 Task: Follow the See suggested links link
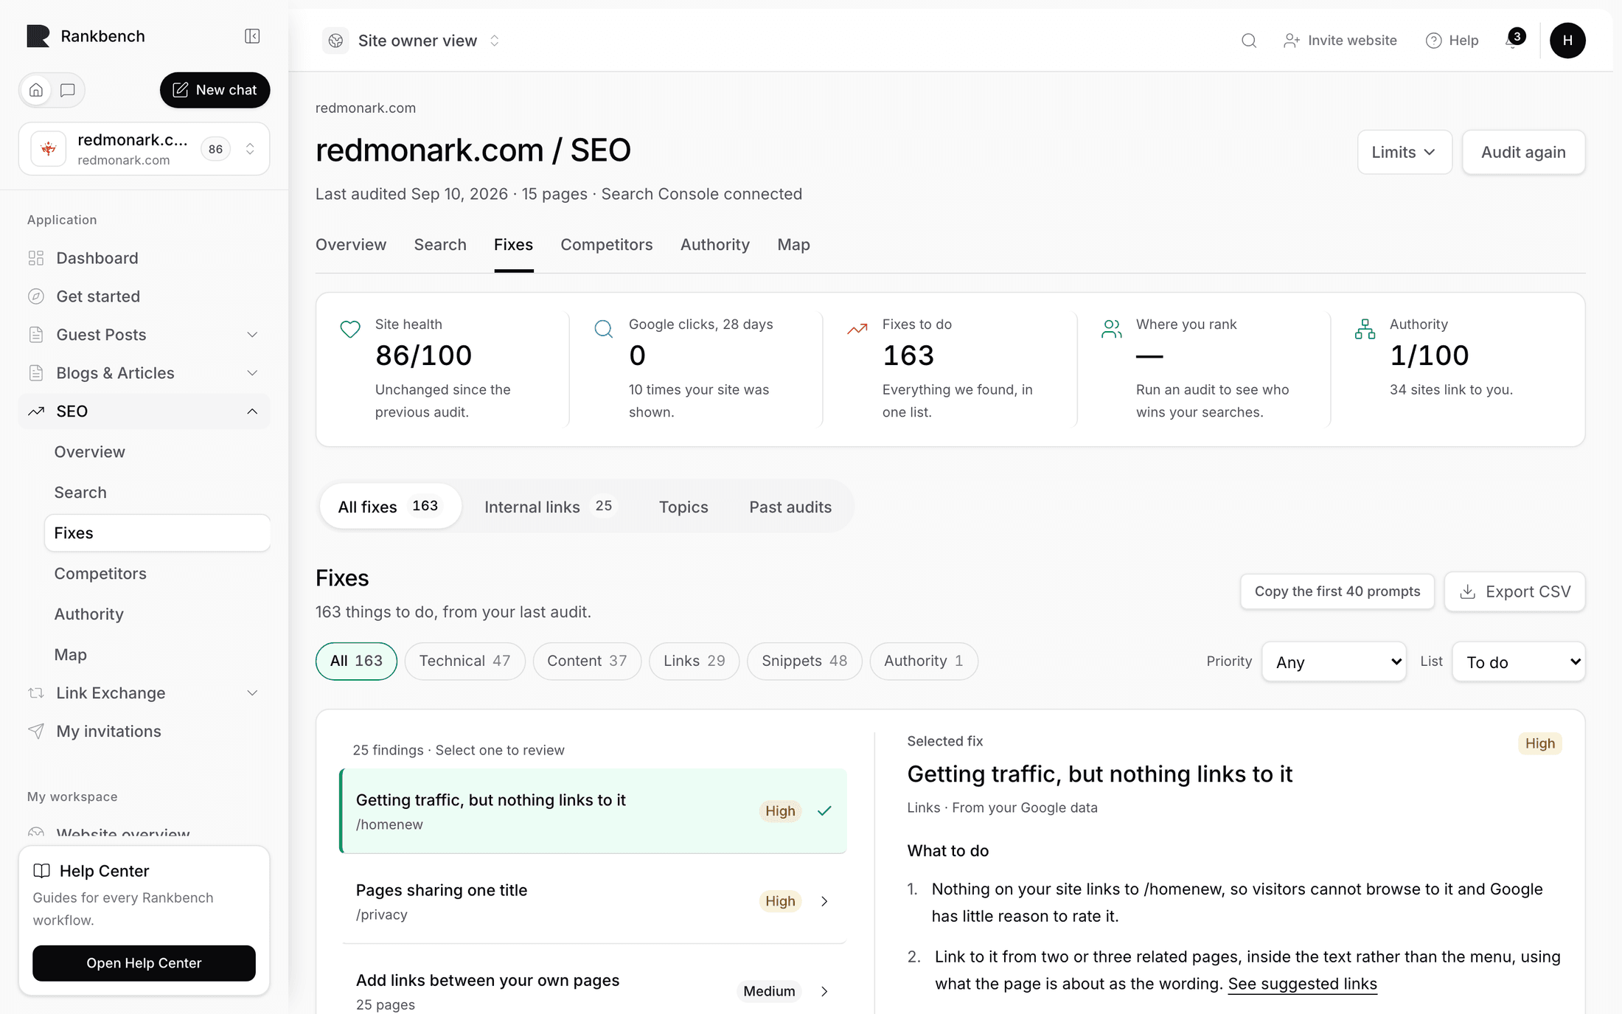[1302, 984]
